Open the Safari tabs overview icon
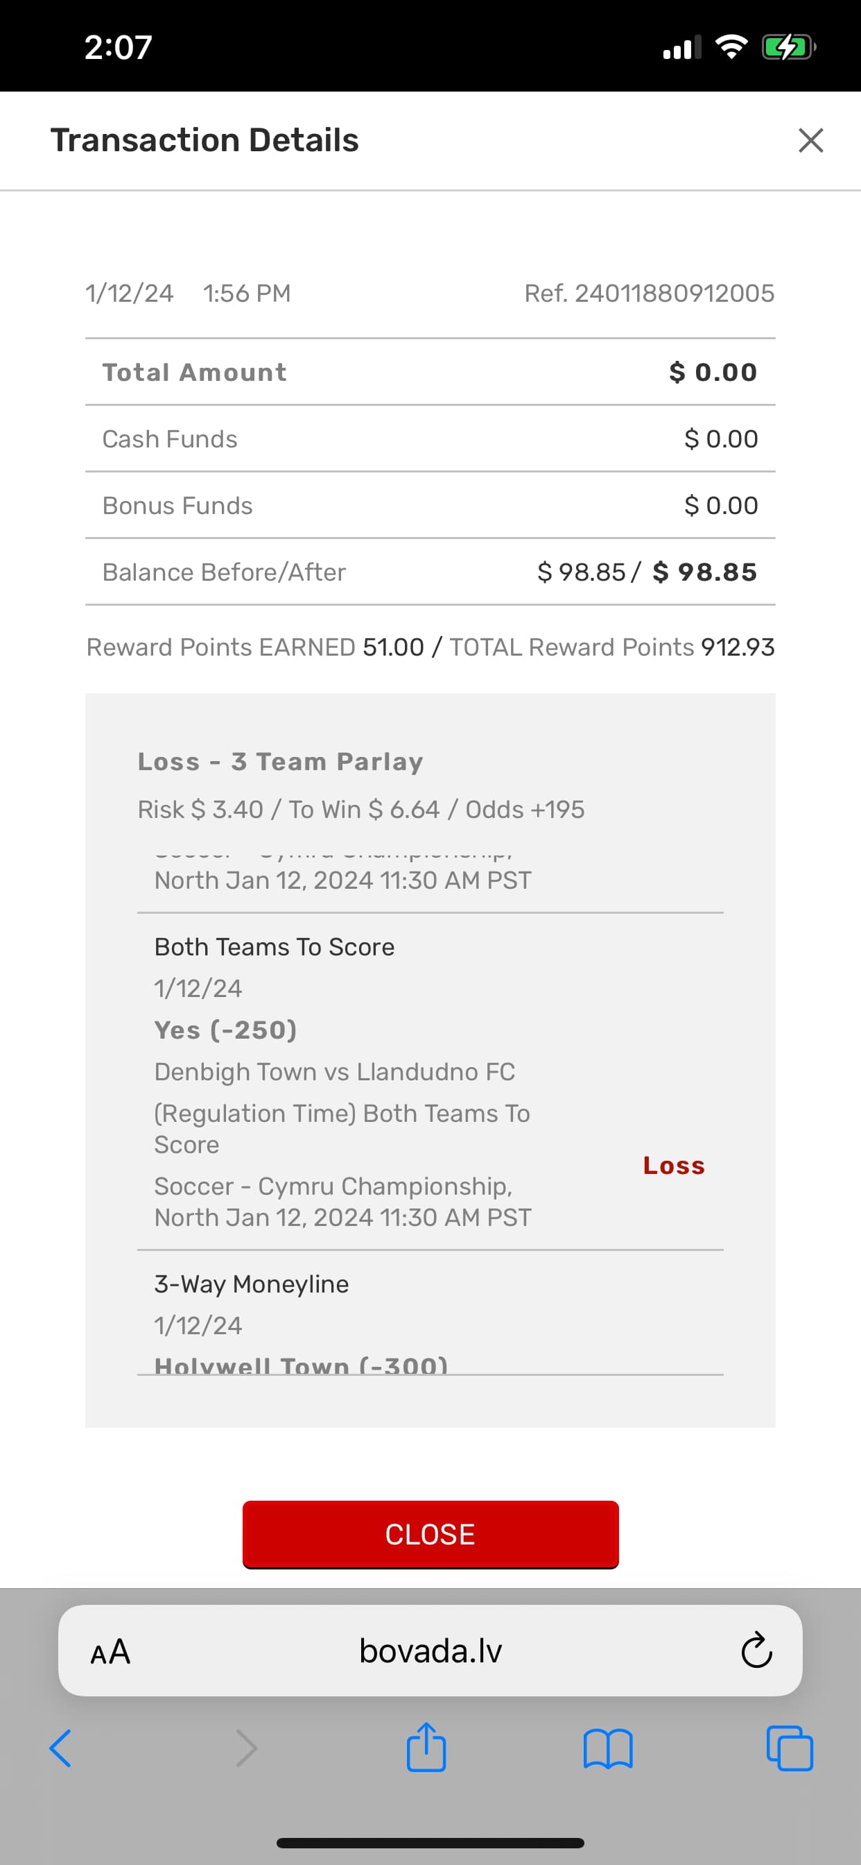Viewport: 861px width, 1865px height. pyautogui.click(x=790, y=1748)
